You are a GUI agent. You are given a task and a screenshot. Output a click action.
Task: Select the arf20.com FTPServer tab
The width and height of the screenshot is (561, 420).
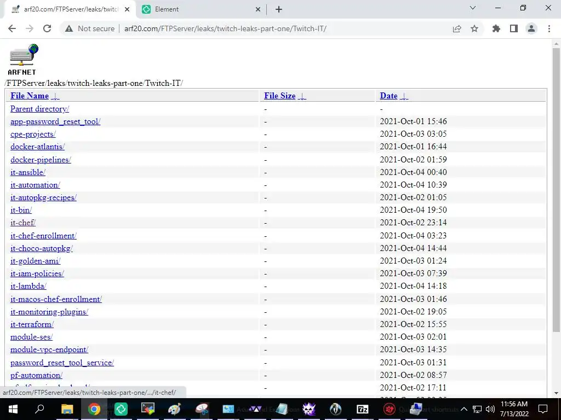click(x=70, y=9)
